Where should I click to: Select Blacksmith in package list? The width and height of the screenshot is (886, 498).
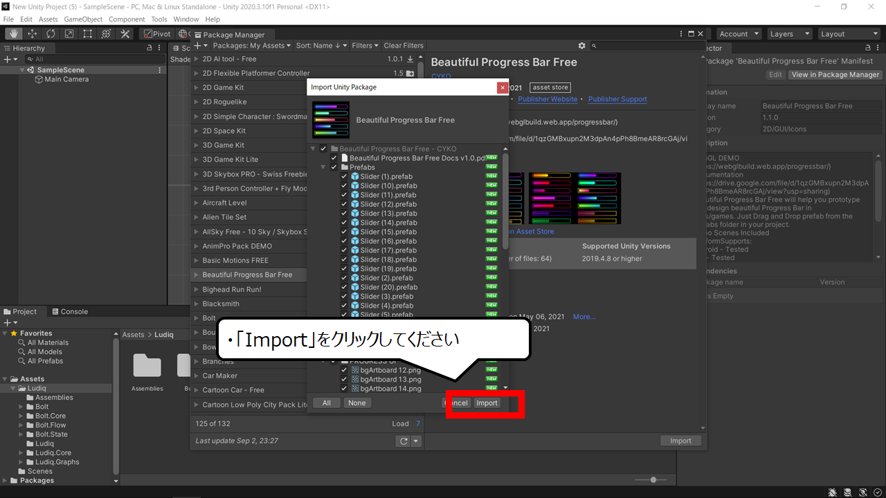[x=221, y=304]
